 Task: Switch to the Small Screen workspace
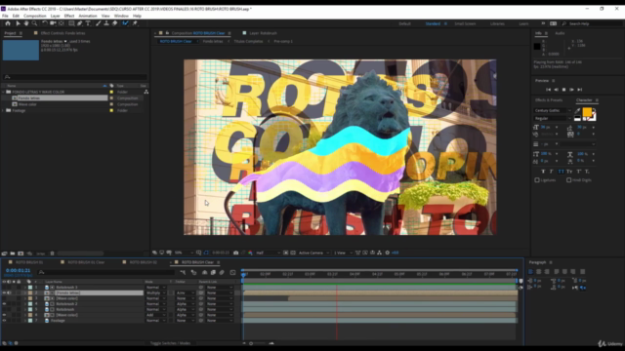coord(465,23)
